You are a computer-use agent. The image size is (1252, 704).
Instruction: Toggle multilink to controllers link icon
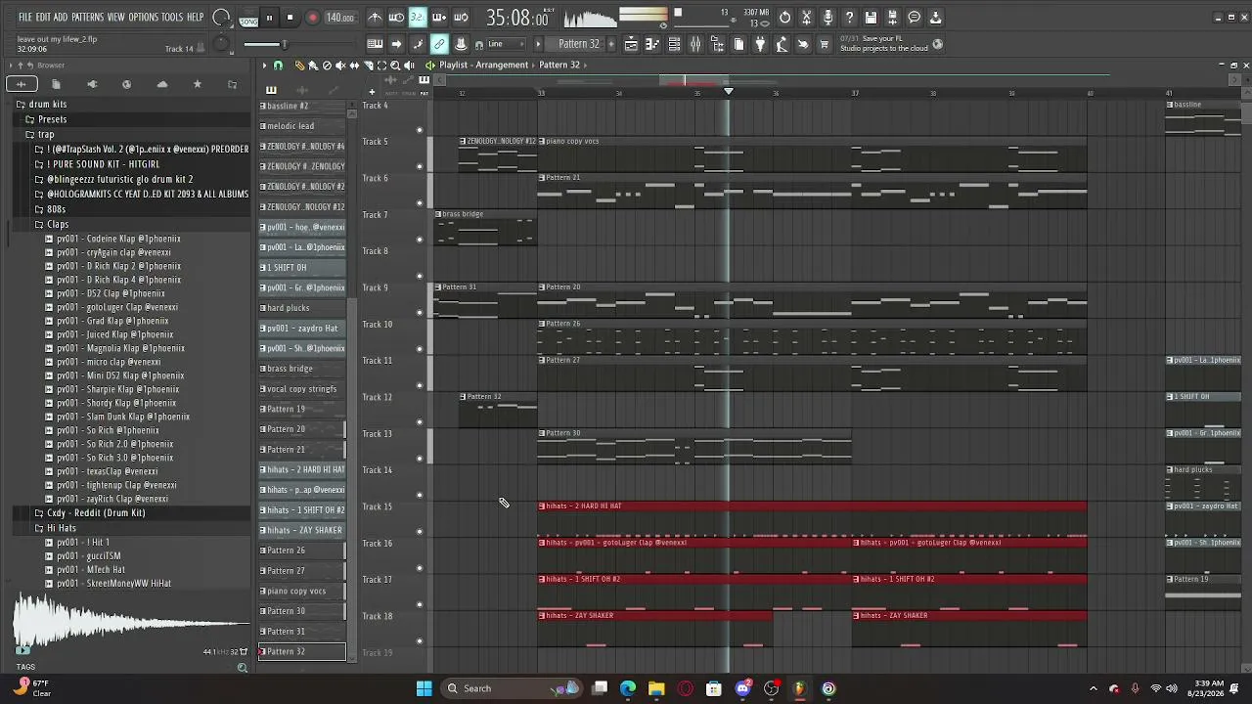point(439,44)
